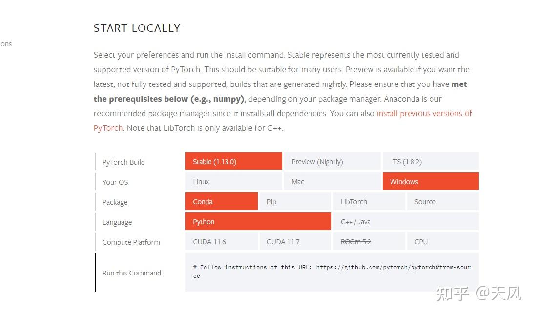The height and width of the screenshot is (316, 535).
Task: Select the LibTorch package option
Action: click(x=369, y=202)
